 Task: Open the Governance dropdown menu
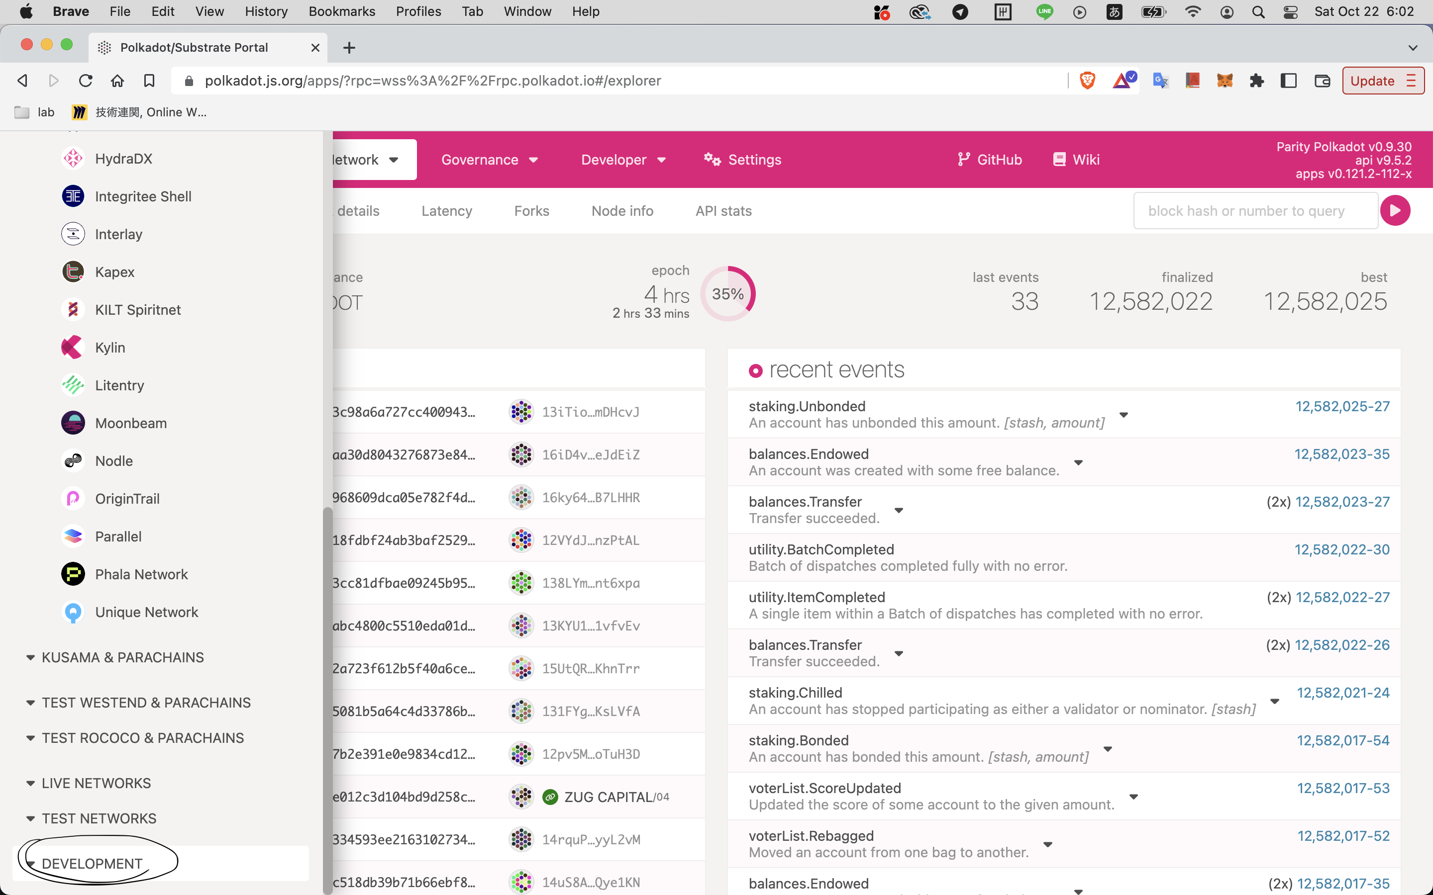tap(489, 160)
